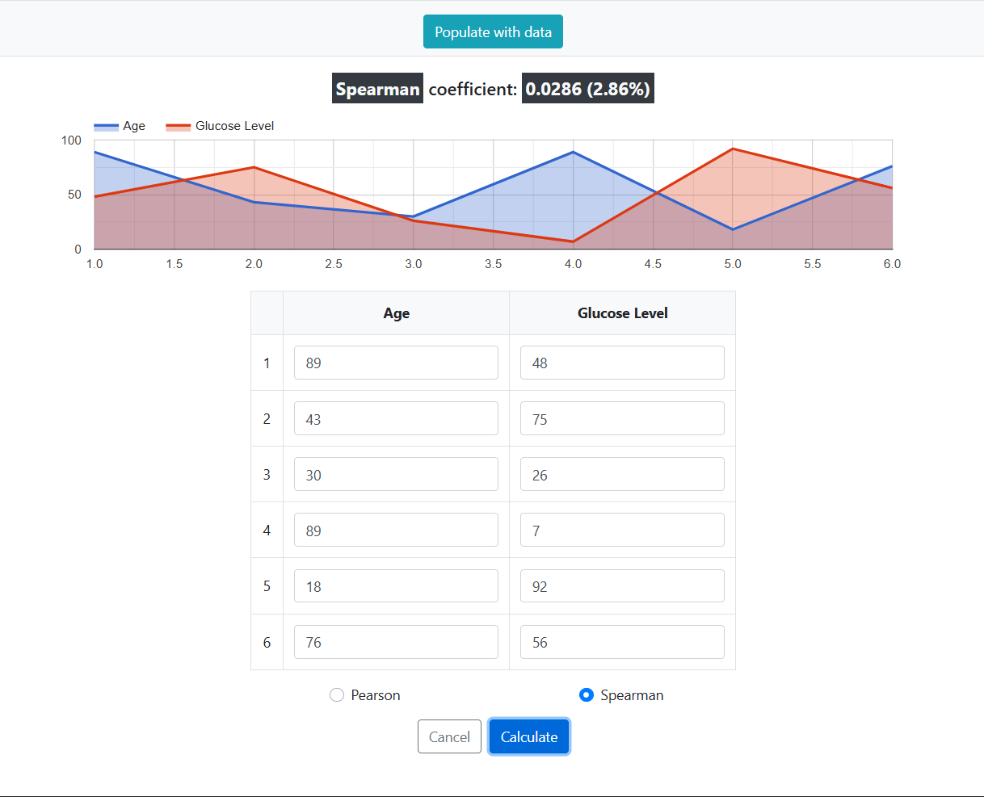Click the chart x-axis label 4.5
This screenshot has height=797, width=984.
pos(653,264)
